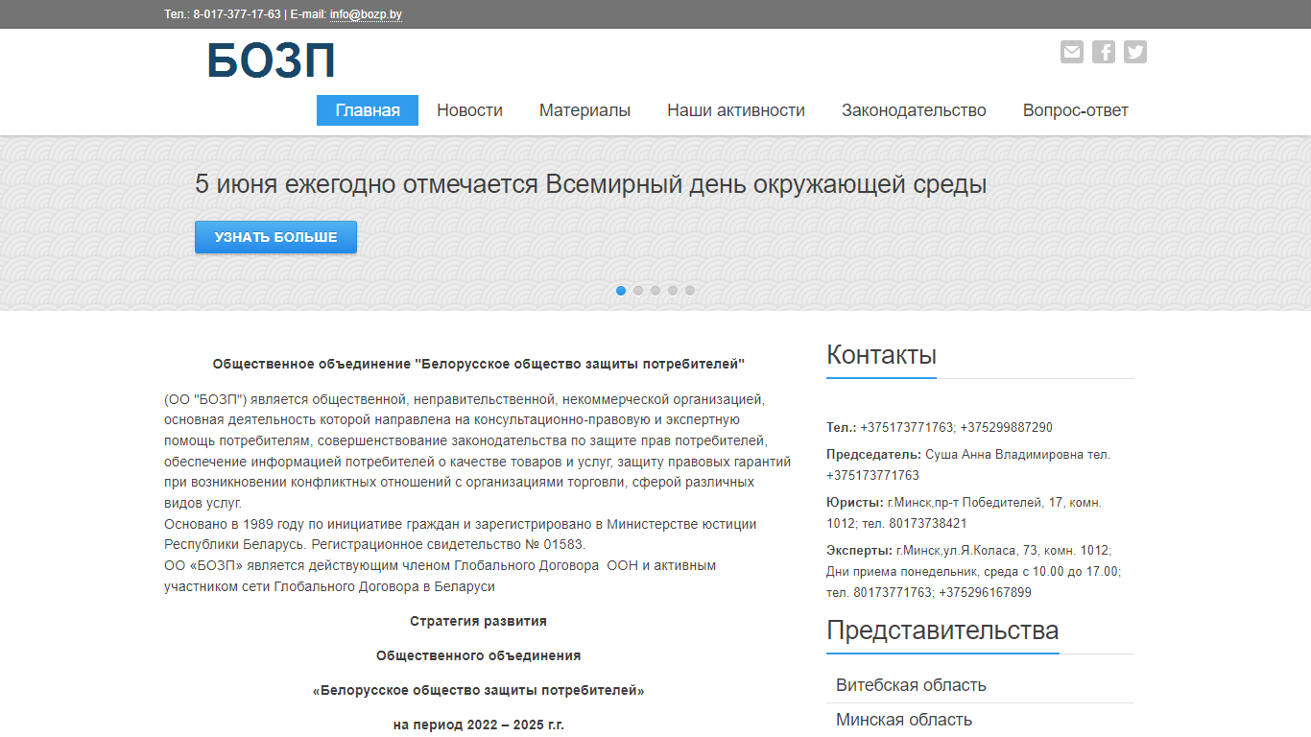Image resolution: width=1311 pixels, height=737 pixels.
Task: Click the info@bozp.by email link
Action: point(366,14)
